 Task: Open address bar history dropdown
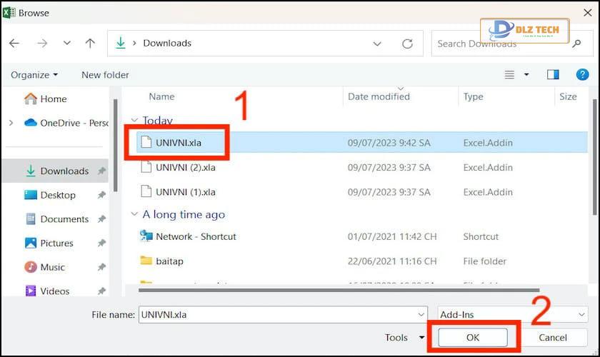click(x=377, y=44)
